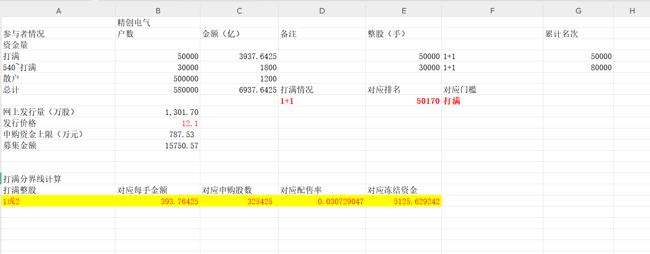The width and height of the screenshot is (650, 254).
Task: Click the value 15750.57
Action: [157, 145]
